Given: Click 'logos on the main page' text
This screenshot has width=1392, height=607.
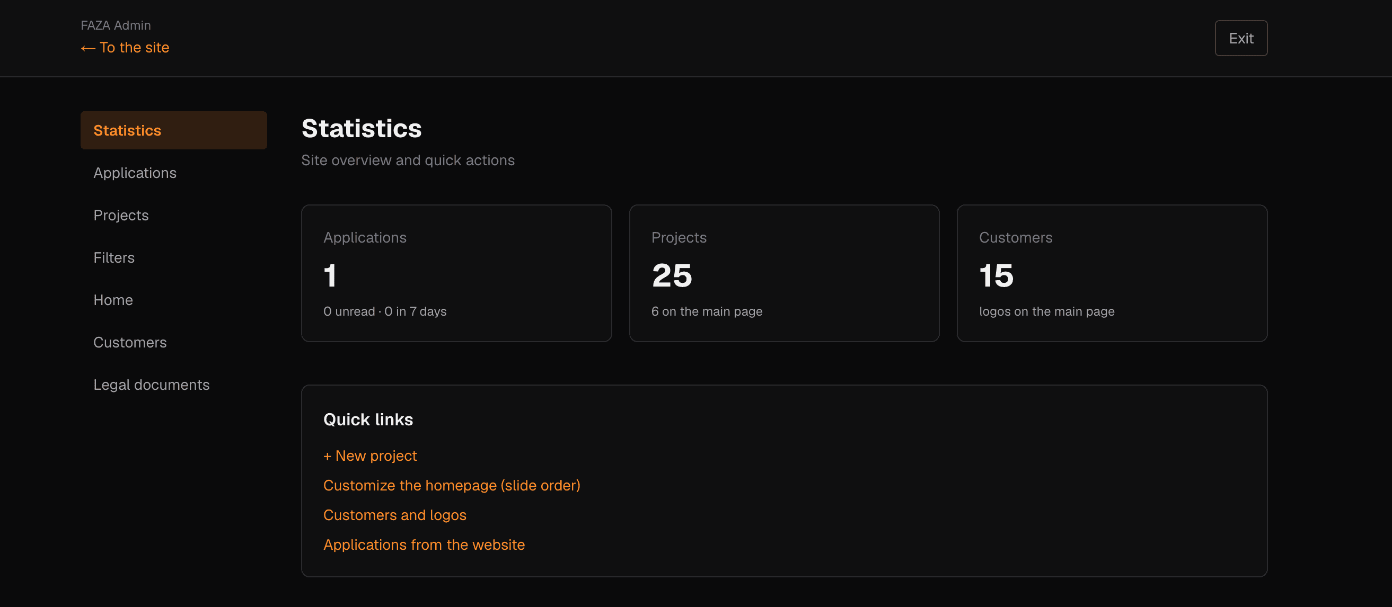Looking at the screenshot, I should click(x=1047, y=311).
